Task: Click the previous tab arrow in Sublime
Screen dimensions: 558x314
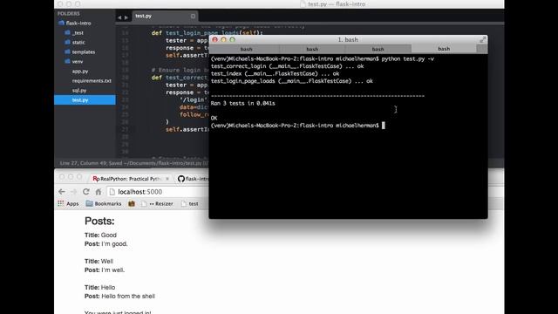Action: [x=119, y=17]
